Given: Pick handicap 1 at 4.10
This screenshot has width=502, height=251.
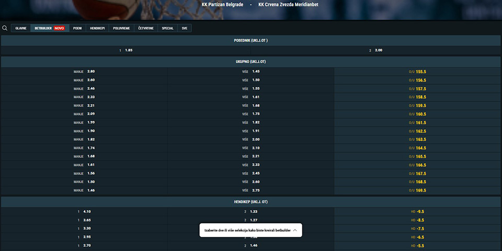Looking at the screenshot, I should click(x=84, y=212).
